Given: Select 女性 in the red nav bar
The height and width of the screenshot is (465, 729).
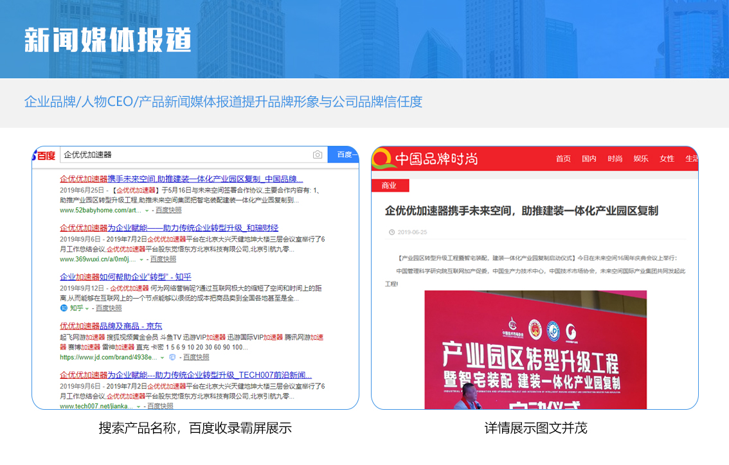Looking at the screenshot, I should coord(667,159).
